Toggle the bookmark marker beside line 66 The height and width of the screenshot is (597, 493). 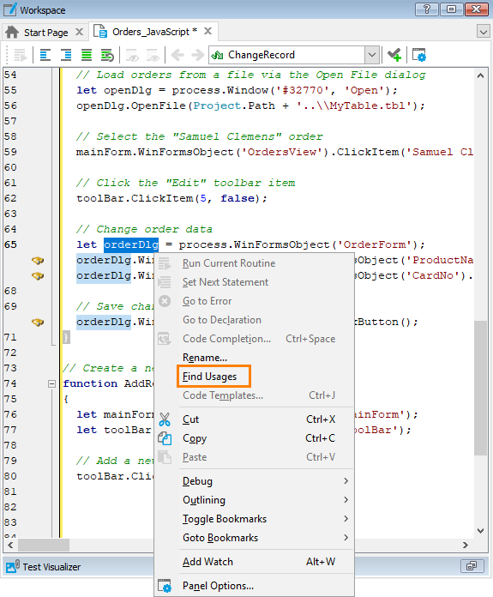[38, 261]
